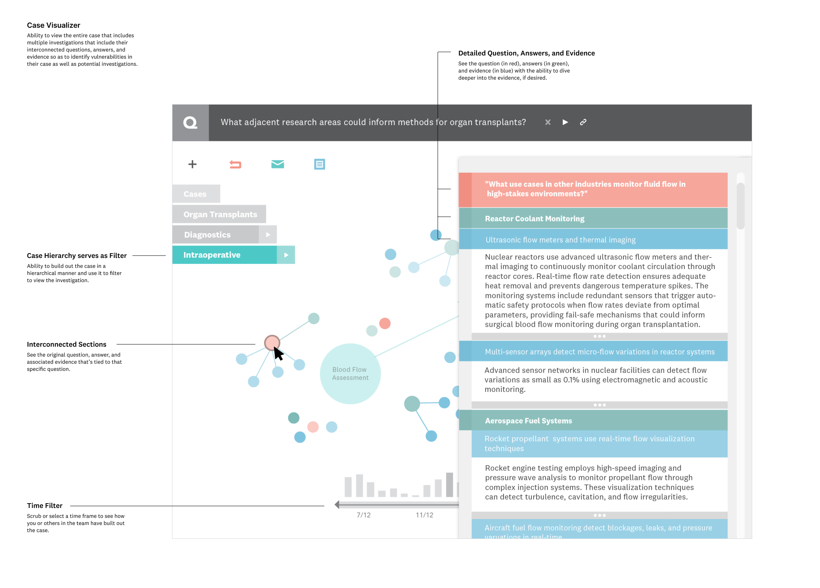Open Rocket propellant systems evidence row
The image size is (820, 588).
(600, 444)
